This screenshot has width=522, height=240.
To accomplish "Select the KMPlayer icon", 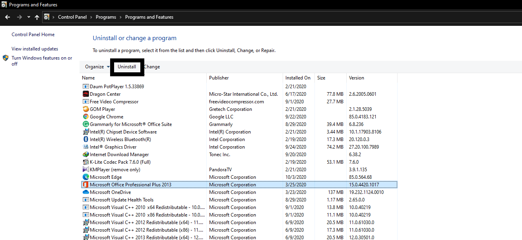I will 85,170.
